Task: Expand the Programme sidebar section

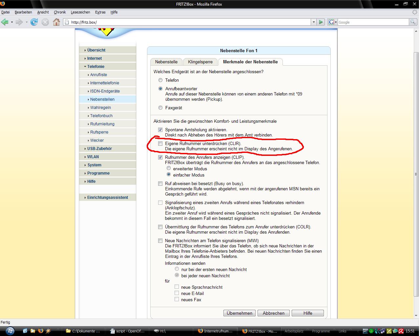Action: pyautogui.click(x=108, y=173)
